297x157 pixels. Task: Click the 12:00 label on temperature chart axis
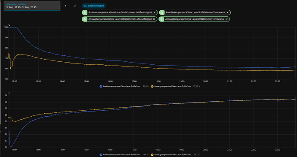pos(14,150)
